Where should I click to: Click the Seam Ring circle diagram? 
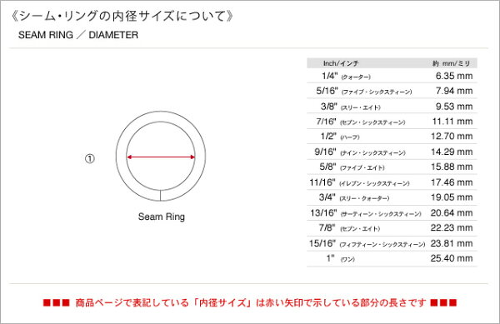coord(160,156)
